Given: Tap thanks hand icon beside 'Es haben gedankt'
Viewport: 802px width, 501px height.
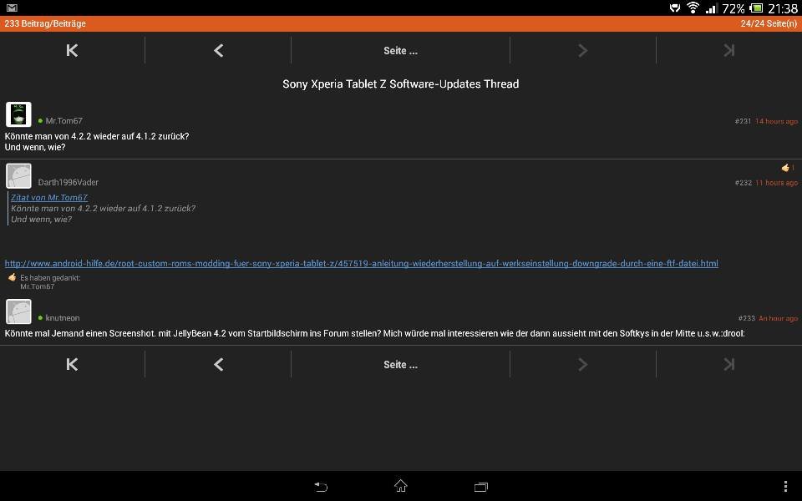Looking at the screenshot, I should click(13, 277).
